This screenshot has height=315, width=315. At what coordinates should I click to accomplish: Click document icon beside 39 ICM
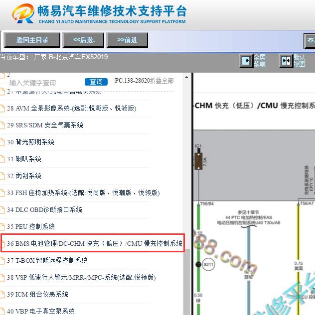pyautogui.click(x=2, y=295)
